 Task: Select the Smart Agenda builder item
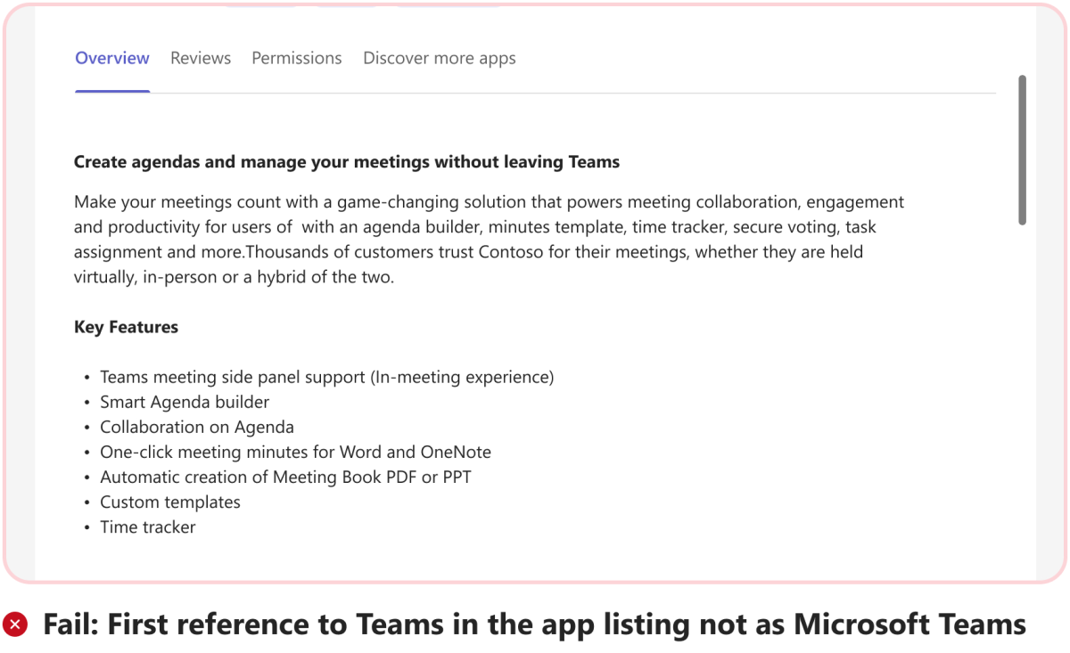click(x=185, y=402)
